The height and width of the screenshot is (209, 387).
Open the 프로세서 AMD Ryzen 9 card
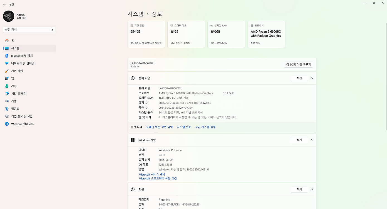coord(266,34)
